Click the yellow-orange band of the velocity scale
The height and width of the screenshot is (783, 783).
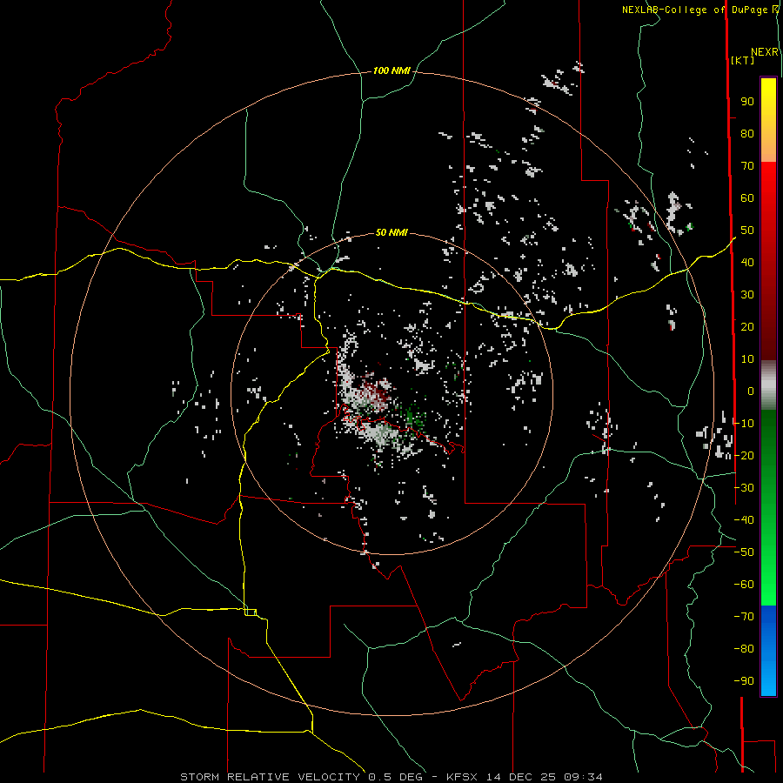[x=768, y=120]
